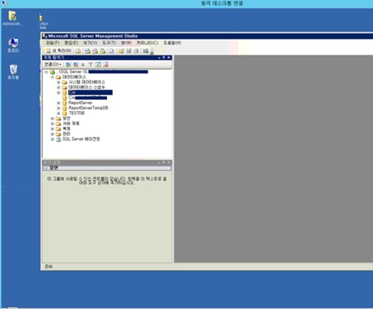The image size is (373, 309).
Task: Expand the 시스템 데이터베이스 folder
Action: point(59,82)
